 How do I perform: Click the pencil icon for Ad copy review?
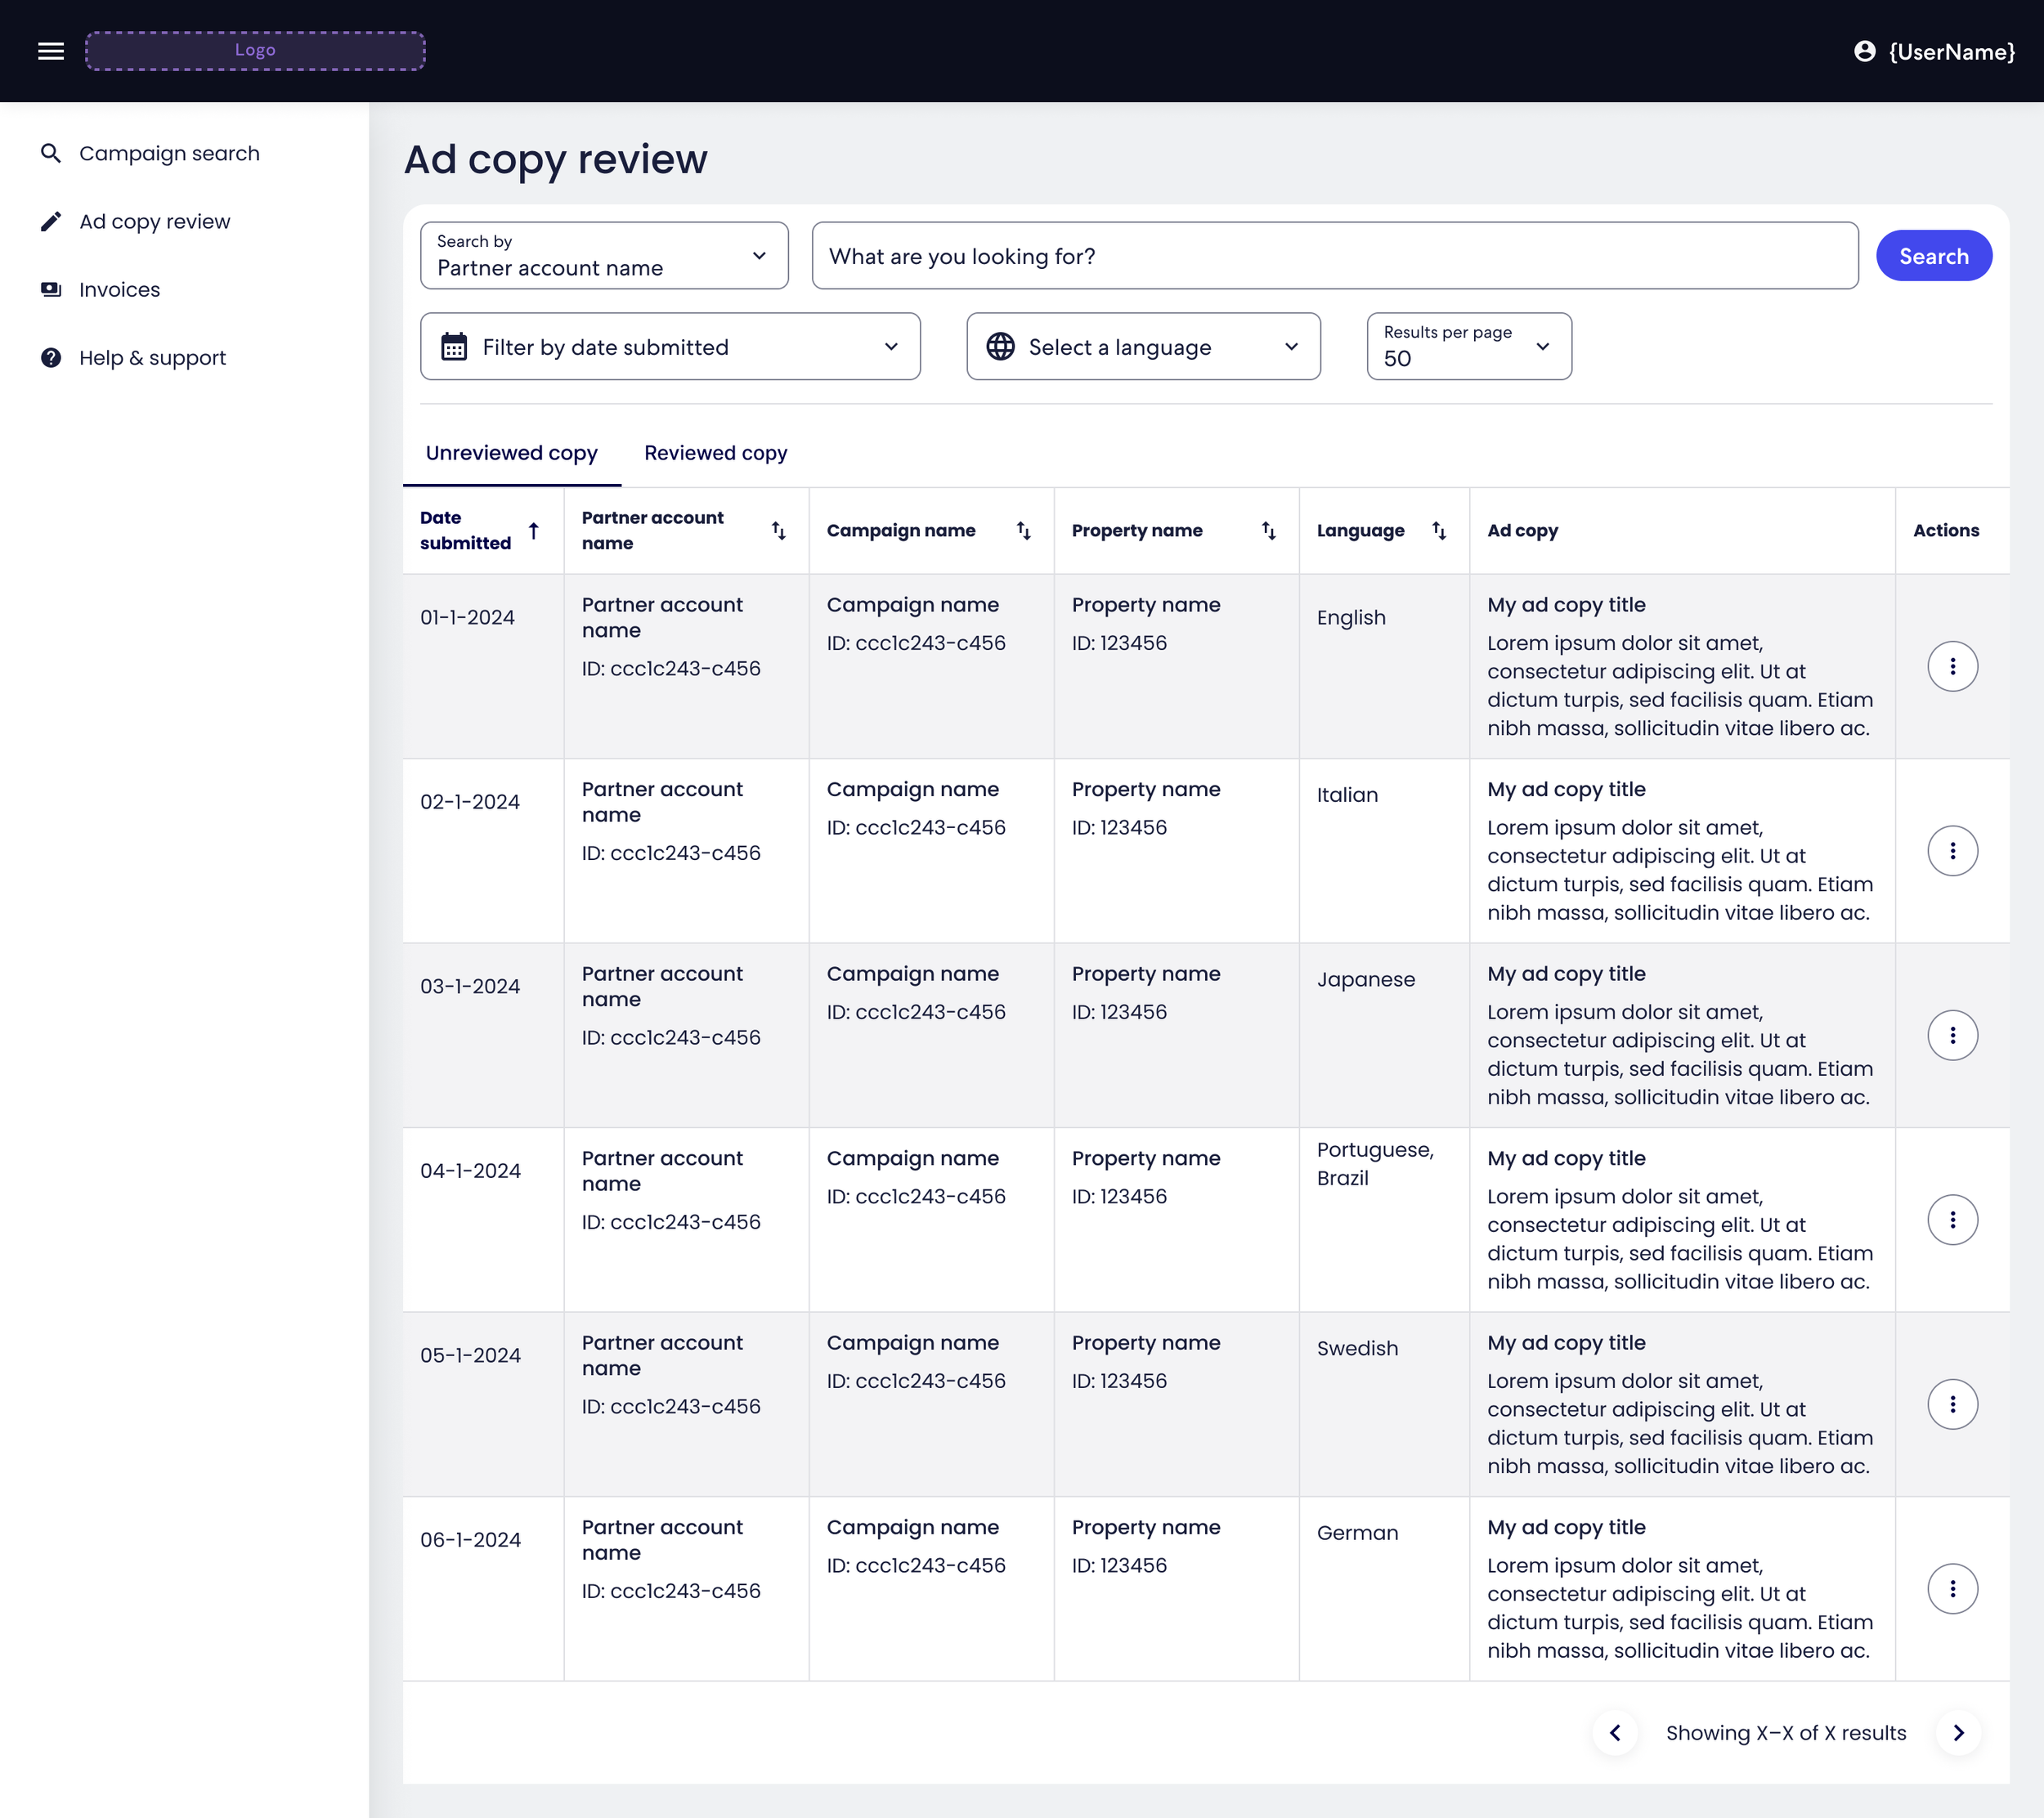51,221
